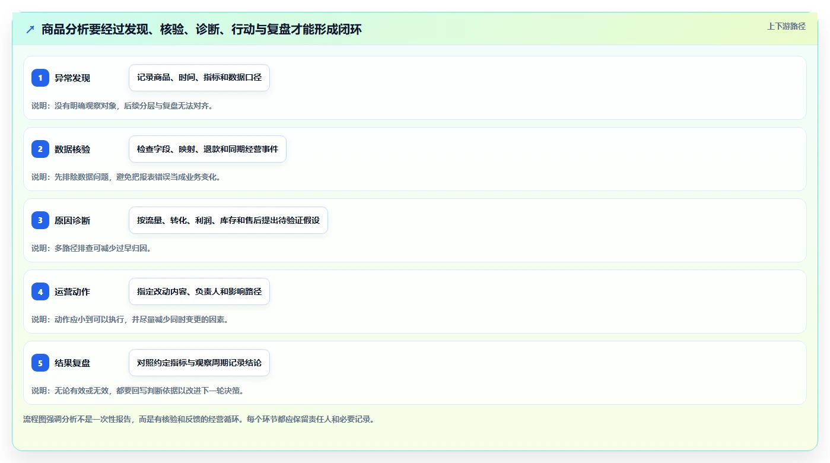Select step number badge 5
Screen dimensions: 830x463
pyautogui.click(x=40, y=363)
